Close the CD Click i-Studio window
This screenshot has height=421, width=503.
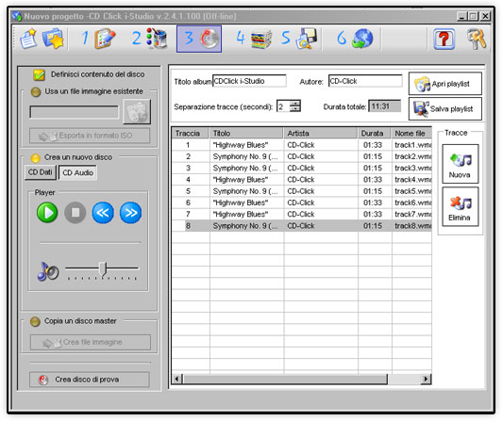pos(485,16)
